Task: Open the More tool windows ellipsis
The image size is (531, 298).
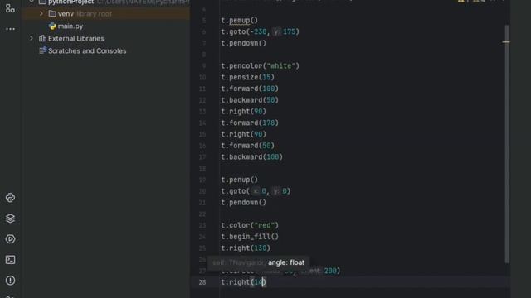Action: [x=10, y=29]
